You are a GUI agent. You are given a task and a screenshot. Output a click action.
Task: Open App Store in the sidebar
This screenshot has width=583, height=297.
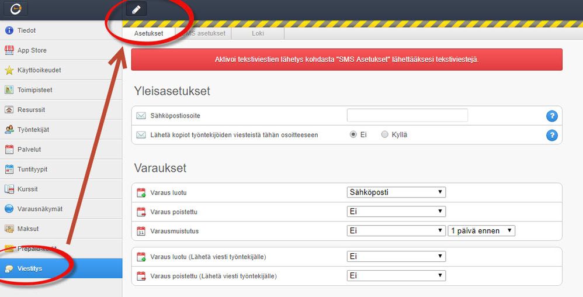61,50
